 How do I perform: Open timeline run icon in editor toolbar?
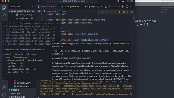[x=123, y=7]
